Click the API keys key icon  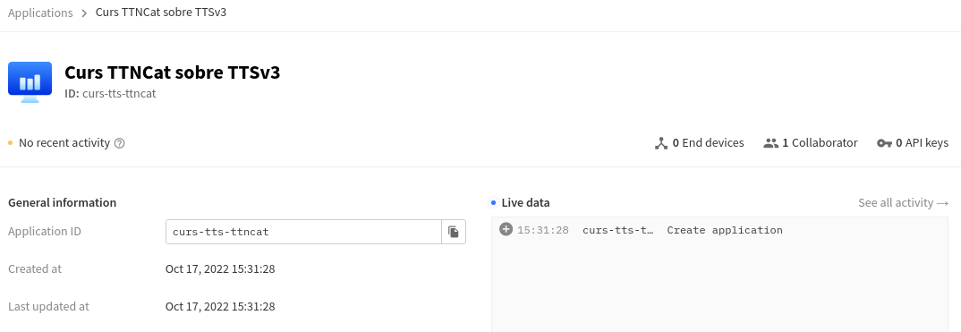click(x=884, y=143)
